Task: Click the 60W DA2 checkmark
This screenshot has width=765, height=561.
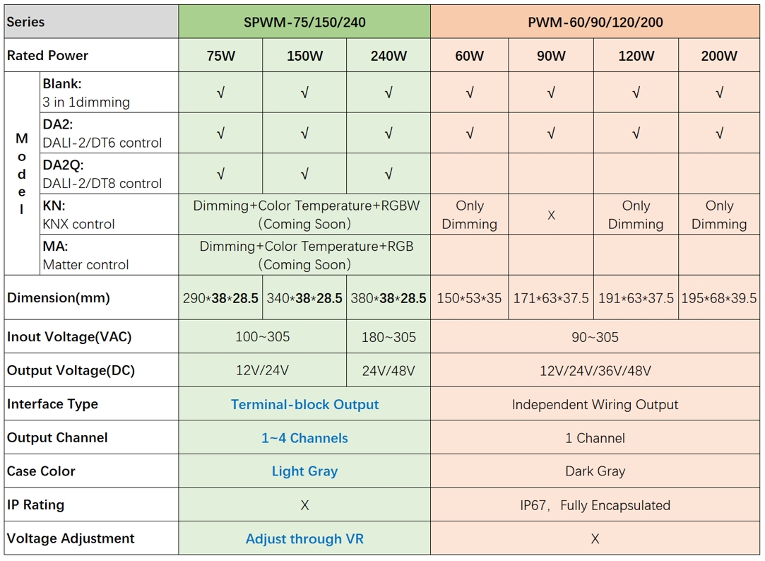Action: 470,134
